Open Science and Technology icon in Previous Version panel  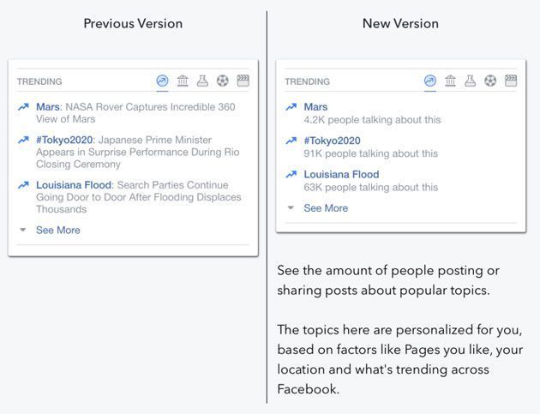pyautogui.click(x=202, y=81)
